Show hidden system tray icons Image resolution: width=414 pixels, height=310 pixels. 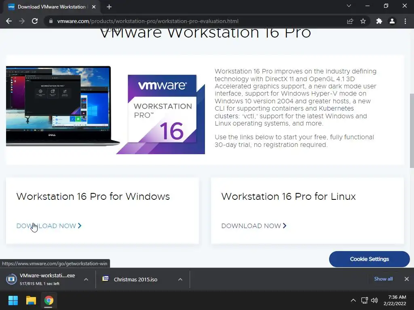pyautogui.click(x=353, y=300)
